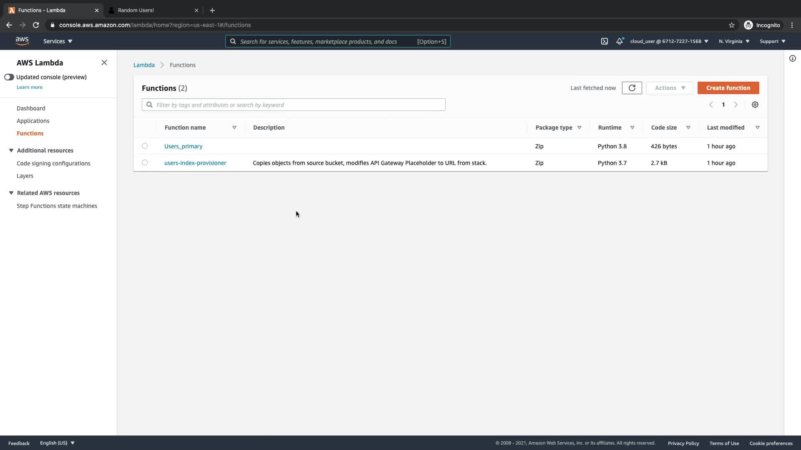Switch to the Random Users! tab
Viewport: 801px width, 450px height.
tap(136, 10)
